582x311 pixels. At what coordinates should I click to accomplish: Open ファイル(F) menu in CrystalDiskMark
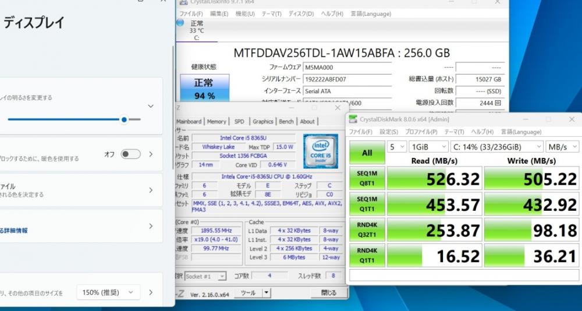(x=360, y=132)
